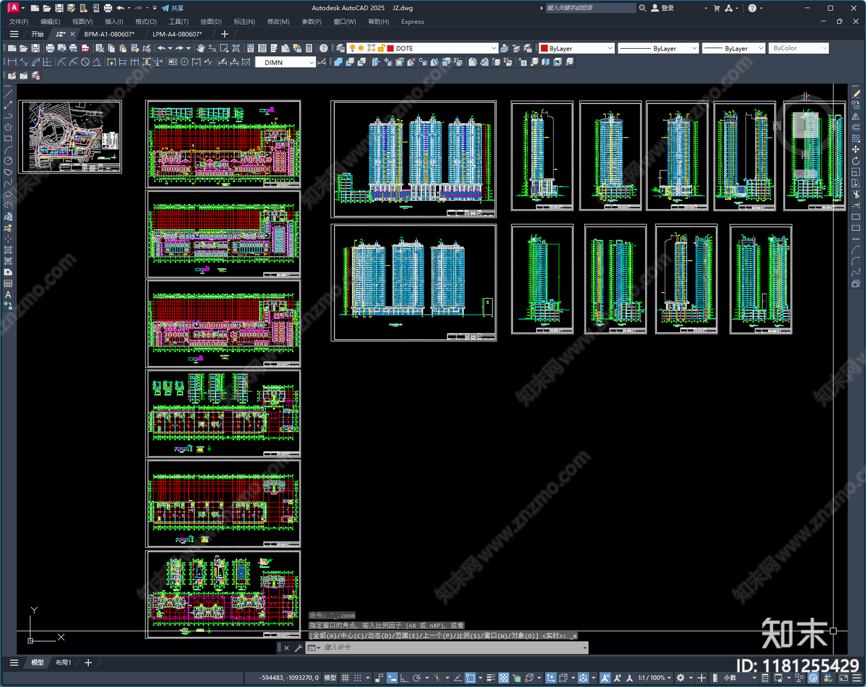866x687 pixels.
Task: Open the 文件(F) menu
Action: point(18,22)
